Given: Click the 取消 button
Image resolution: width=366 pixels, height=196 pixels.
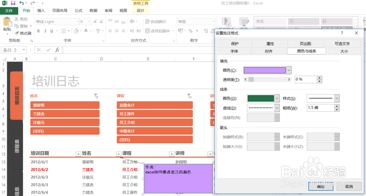Looking at the screenshot, I should (349, 186).
